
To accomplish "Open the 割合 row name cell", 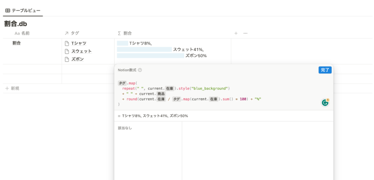I will 16,43.
